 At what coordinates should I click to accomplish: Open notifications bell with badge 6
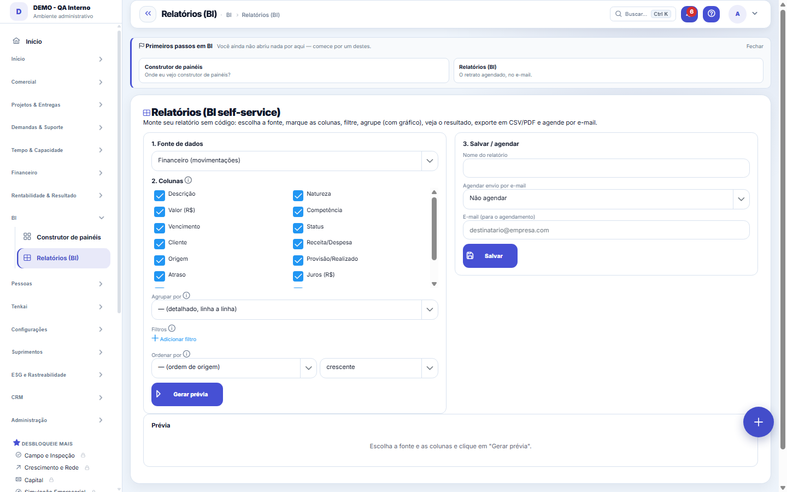click(689, 14)
